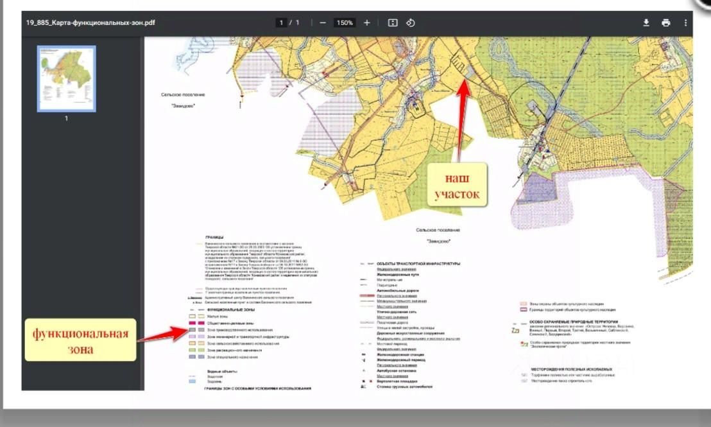Viewport: 711px width, 427px height.
Task: Print the PDF document
Action: tap(665, 22)
